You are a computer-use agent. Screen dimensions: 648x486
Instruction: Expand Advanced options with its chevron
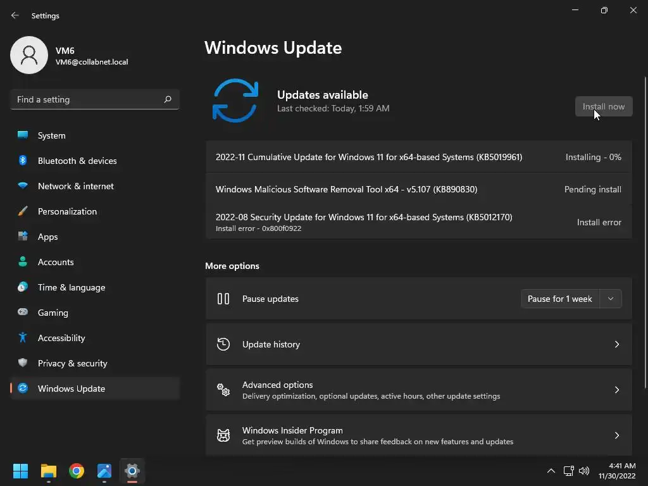click(x=616, y=390)
